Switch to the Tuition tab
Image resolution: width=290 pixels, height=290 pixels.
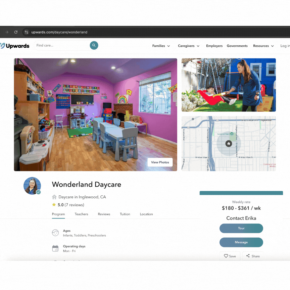pos(125,214)
